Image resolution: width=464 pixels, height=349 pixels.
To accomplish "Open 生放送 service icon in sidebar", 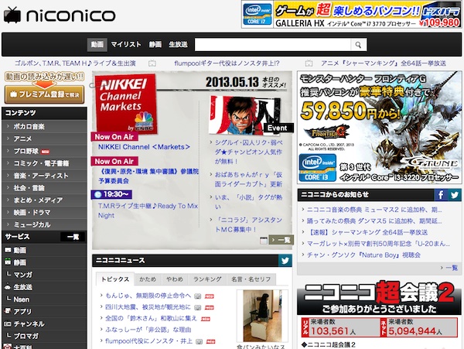I will point(8,287).
